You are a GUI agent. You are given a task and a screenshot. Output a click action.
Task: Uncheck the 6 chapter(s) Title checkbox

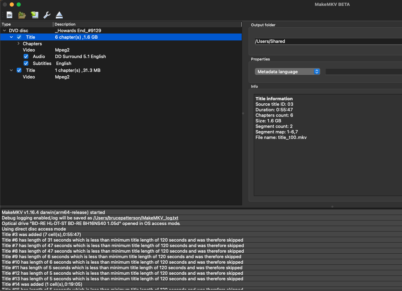19,37
